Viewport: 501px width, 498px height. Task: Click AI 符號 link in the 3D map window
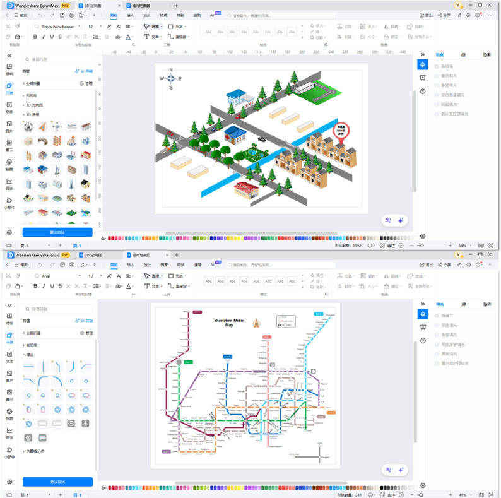coord(84,71)
